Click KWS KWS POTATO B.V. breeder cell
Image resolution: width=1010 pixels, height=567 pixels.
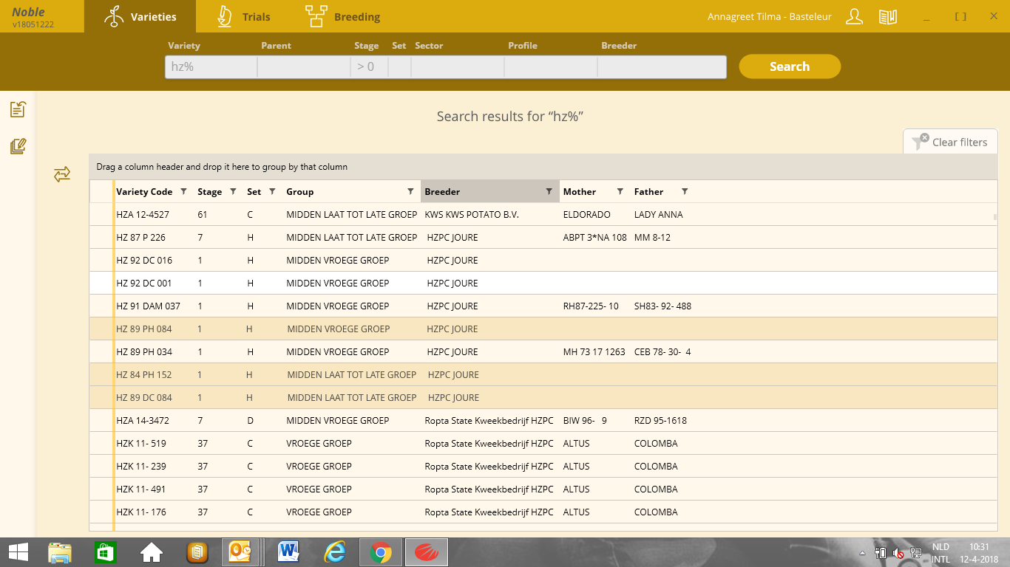pyautogui.click(x=472, y=214)
